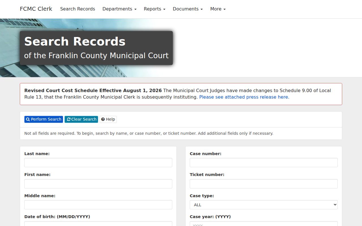Click the Clear Search button
362x226 pixels.
81,119
